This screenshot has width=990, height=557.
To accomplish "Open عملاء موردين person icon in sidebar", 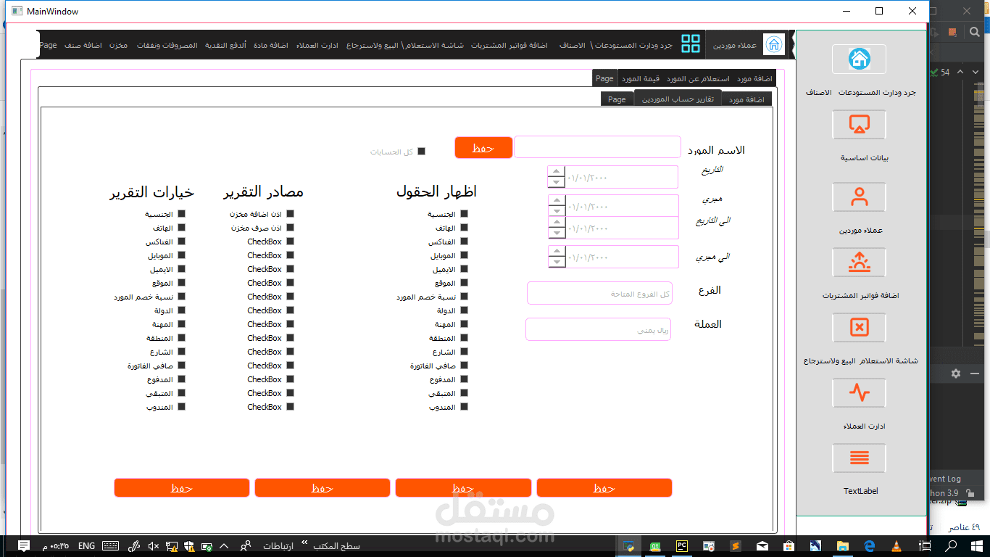I will pyautogui.click(x=859, y=197).
